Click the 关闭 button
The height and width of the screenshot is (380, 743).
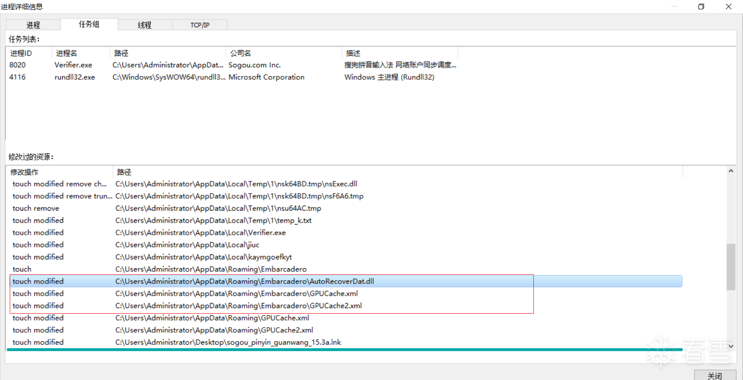click(715, 375)
